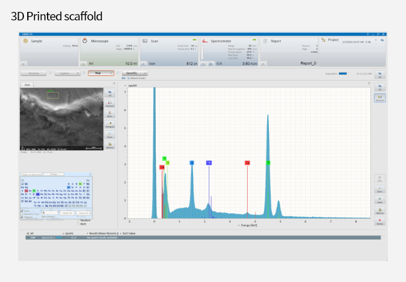The height and width of the screenshot is (282, 406).
Task: Click the Clear all button
Action: 67,212
